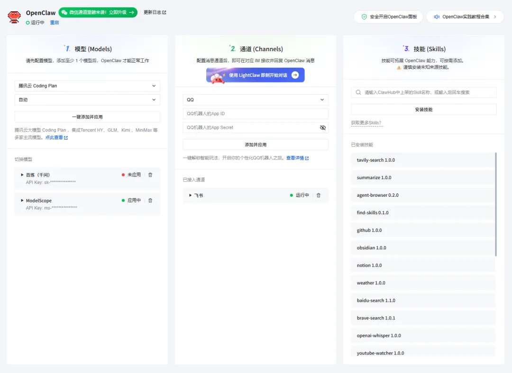Delete the 百炼（千问） model entry
The width and height of the screenshot is (512, 373).
150,175
